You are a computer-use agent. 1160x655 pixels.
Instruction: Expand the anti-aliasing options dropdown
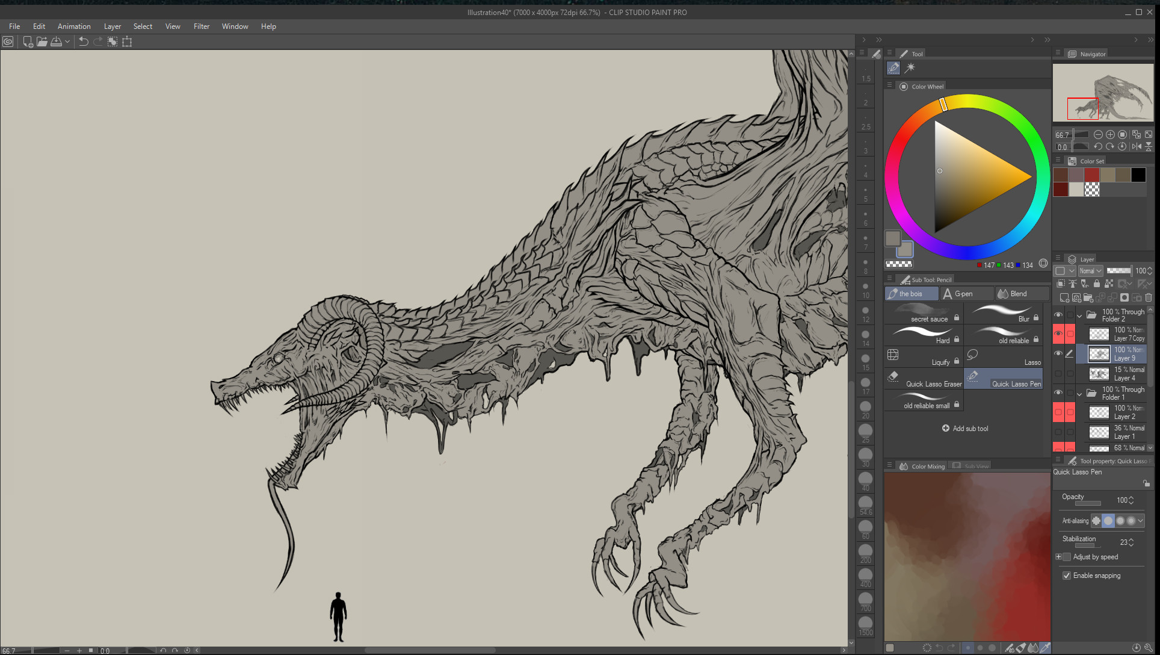click(x=1140, y=521)
